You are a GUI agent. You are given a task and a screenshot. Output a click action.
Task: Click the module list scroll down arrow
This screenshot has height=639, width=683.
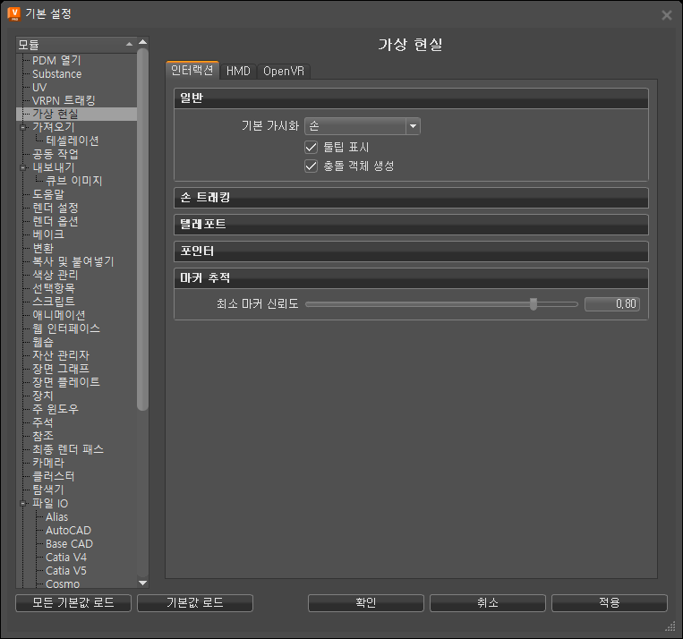[x=143, y=583]
